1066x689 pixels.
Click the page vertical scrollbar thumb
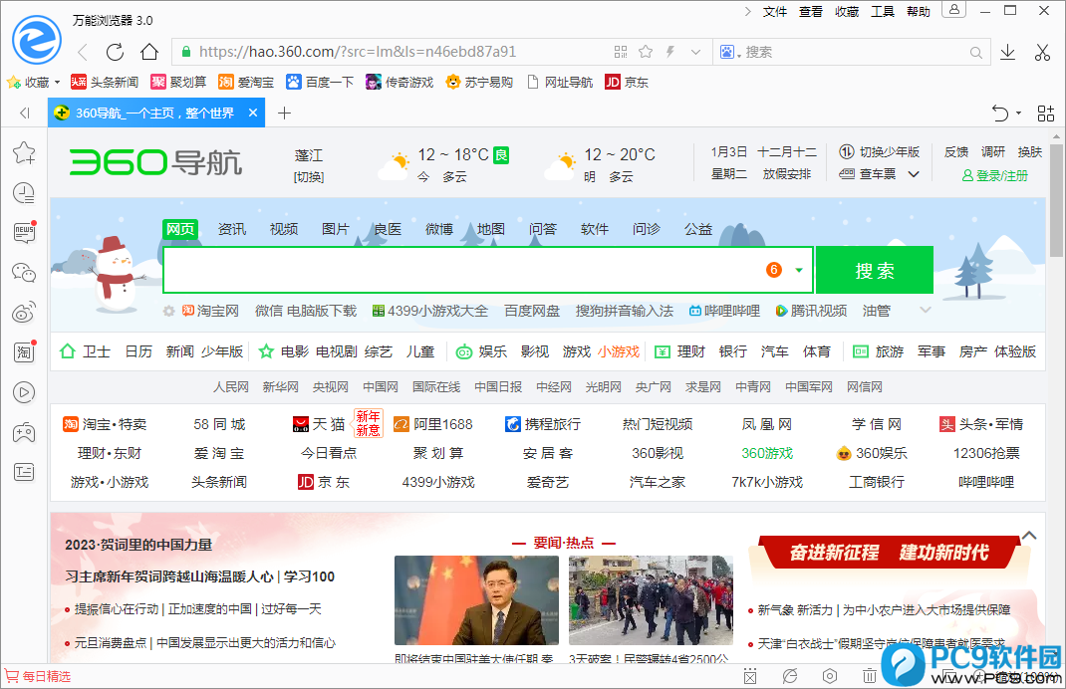(1056, 200)
